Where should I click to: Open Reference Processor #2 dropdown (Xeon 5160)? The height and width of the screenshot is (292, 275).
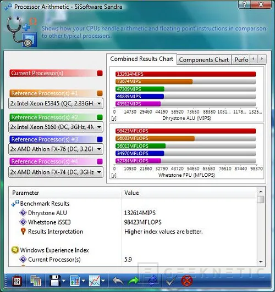coord(56,127)
